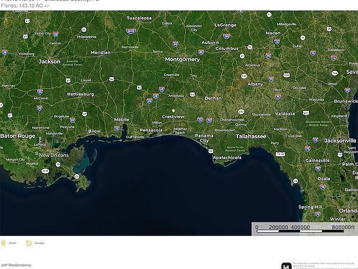Click the interstate shield near Tuscaloosa
The height and width of the screenshot is (269, 358).
131,31
